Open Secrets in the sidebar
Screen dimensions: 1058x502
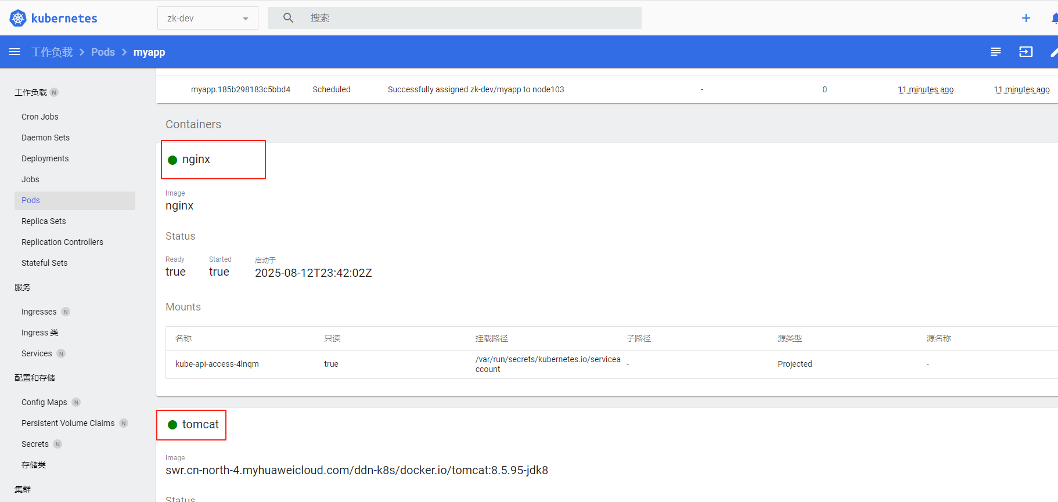pos(35,444)
